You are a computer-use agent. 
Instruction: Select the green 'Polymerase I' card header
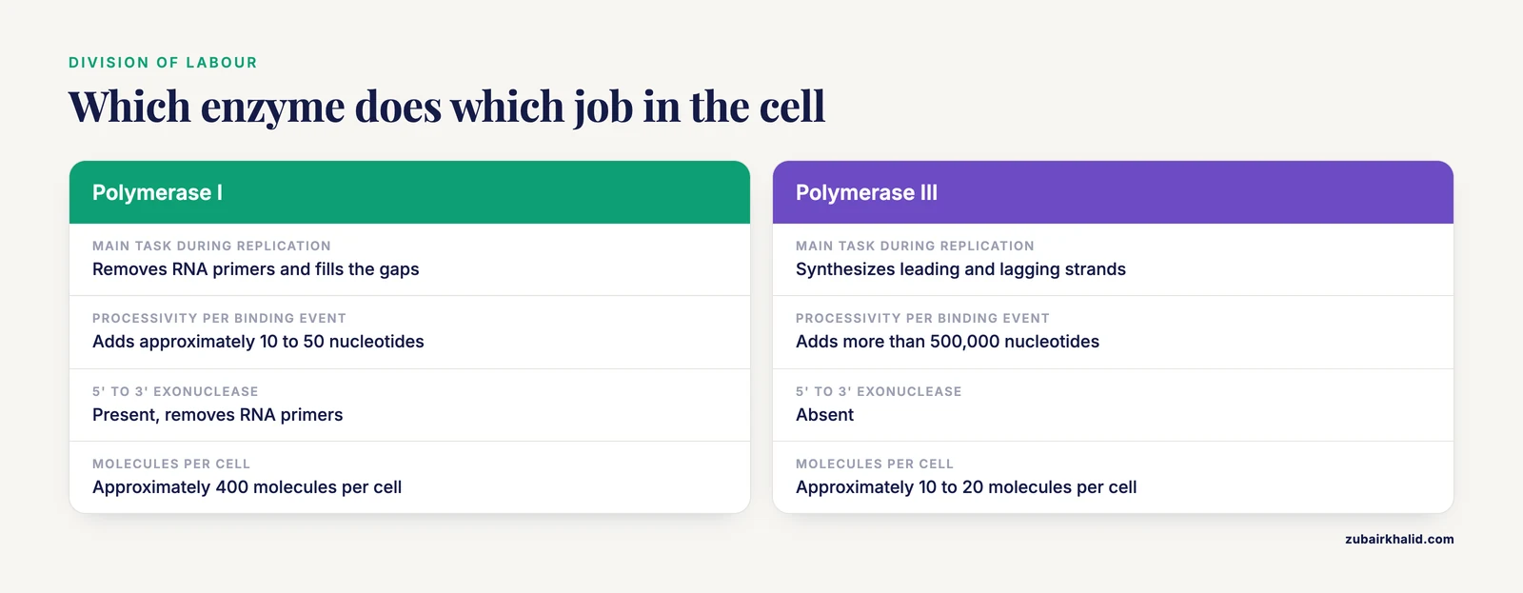(x=409, y=192)
